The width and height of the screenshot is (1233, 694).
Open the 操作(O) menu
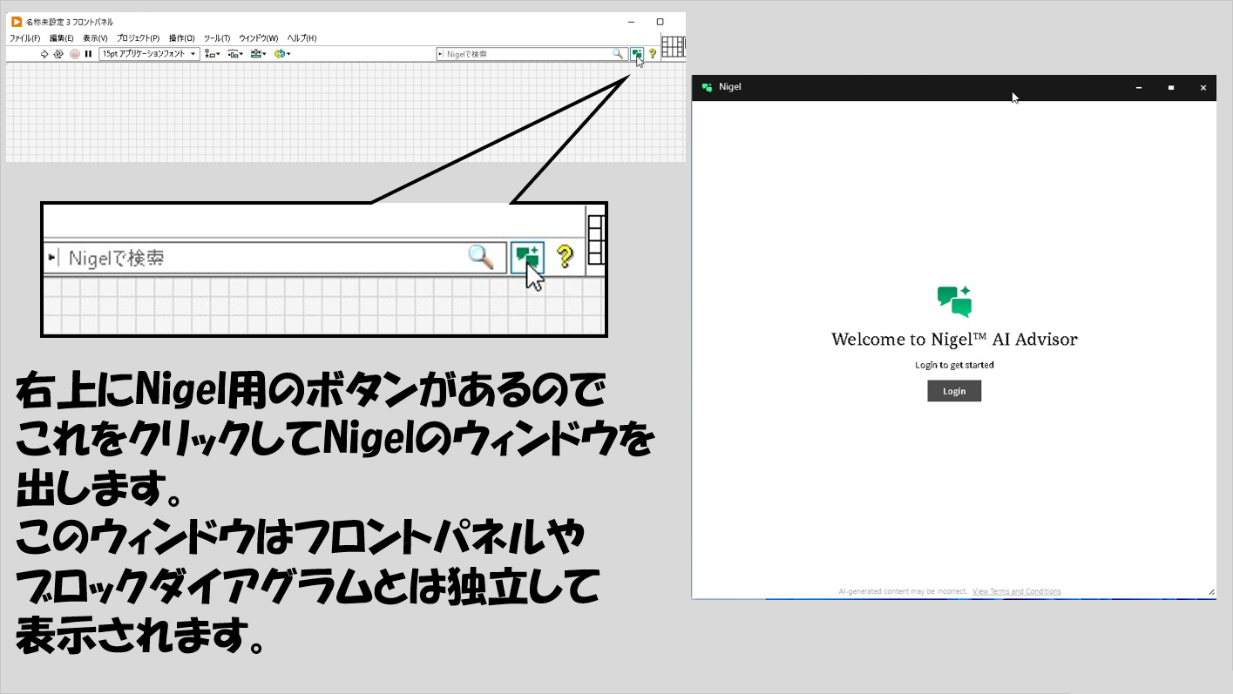(182, 38)
